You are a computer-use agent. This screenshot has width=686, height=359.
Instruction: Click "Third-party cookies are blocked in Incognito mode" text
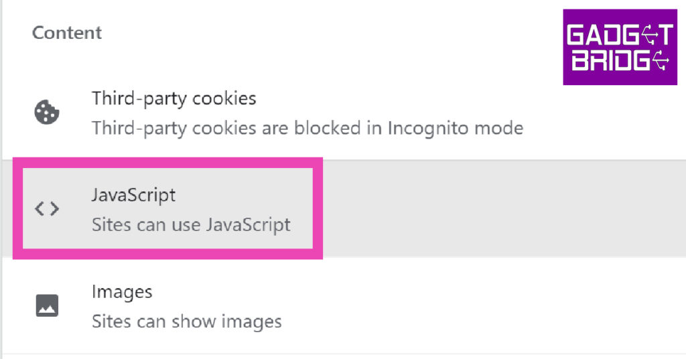click(x=307, y=127)
